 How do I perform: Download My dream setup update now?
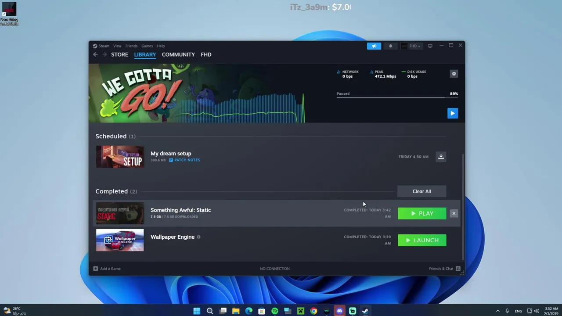tap(441, 157)
